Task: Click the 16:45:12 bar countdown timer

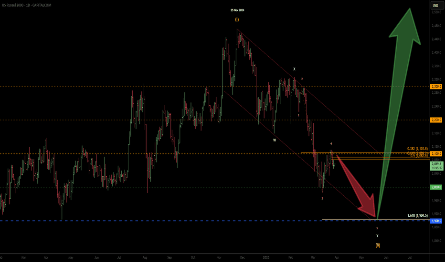Action: [437, 168]
